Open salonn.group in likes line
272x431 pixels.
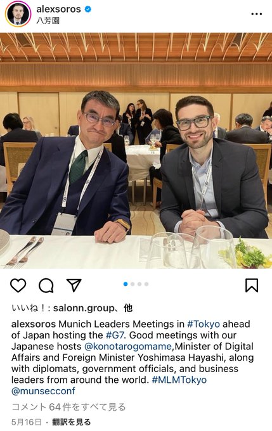tap(83, 308)
